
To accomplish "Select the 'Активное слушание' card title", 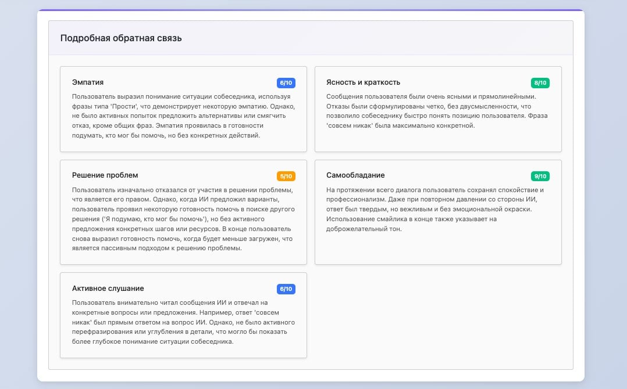I will [x=108, y=289].
